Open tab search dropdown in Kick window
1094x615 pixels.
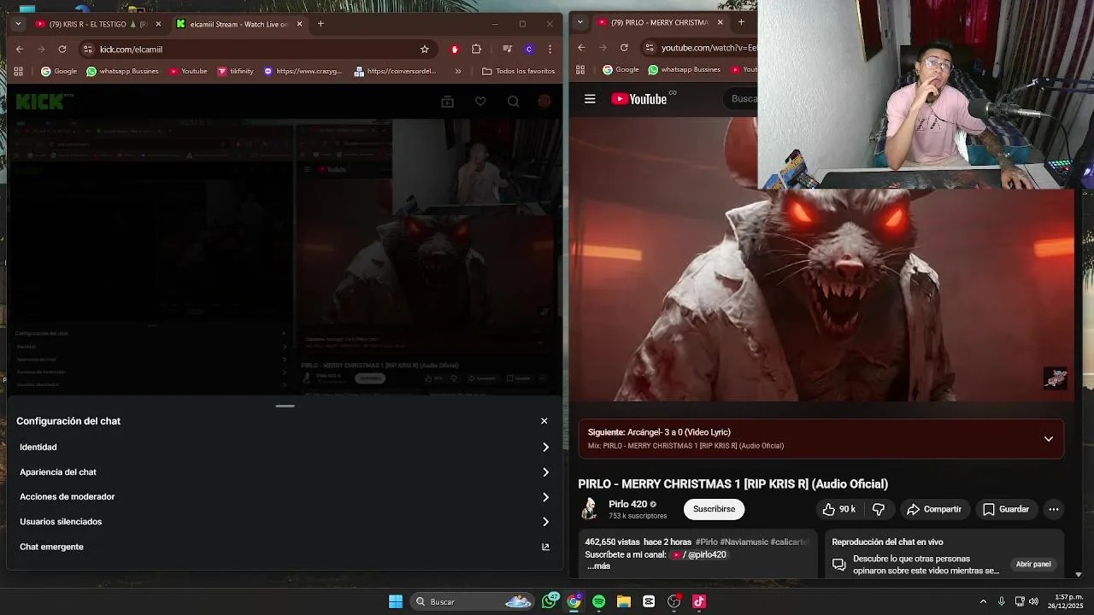coord(18,24)
